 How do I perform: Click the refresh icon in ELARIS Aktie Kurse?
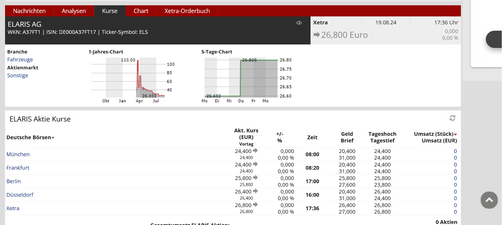click(452, 118)
